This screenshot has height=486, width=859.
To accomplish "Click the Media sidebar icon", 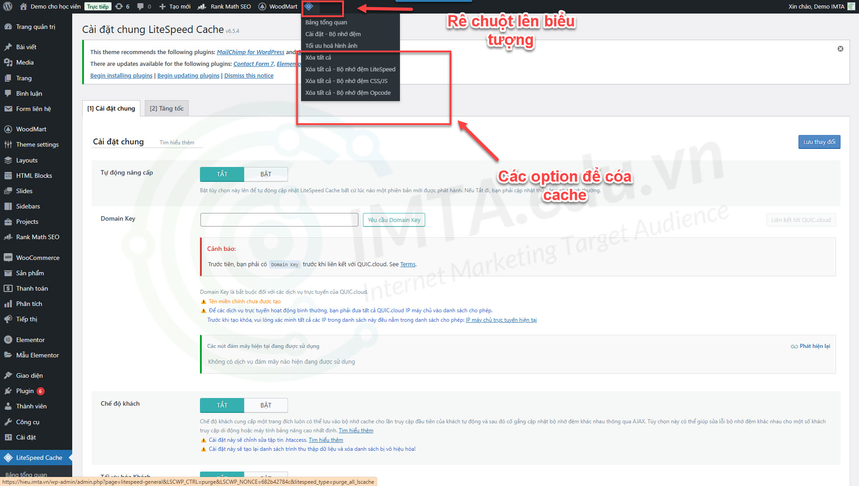I will [x=8, y=62].
